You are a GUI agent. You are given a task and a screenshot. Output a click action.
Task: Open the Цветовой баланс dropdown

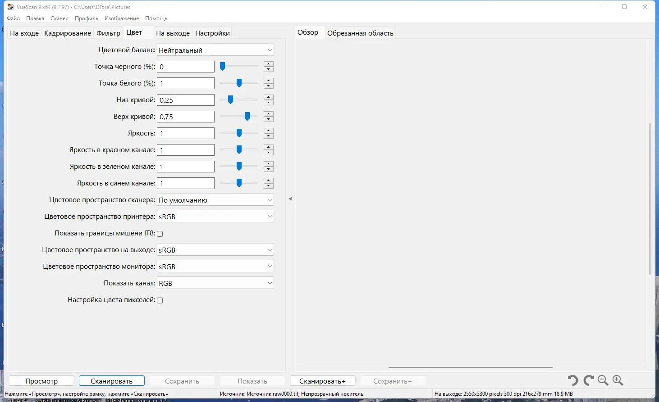(215, 50)
